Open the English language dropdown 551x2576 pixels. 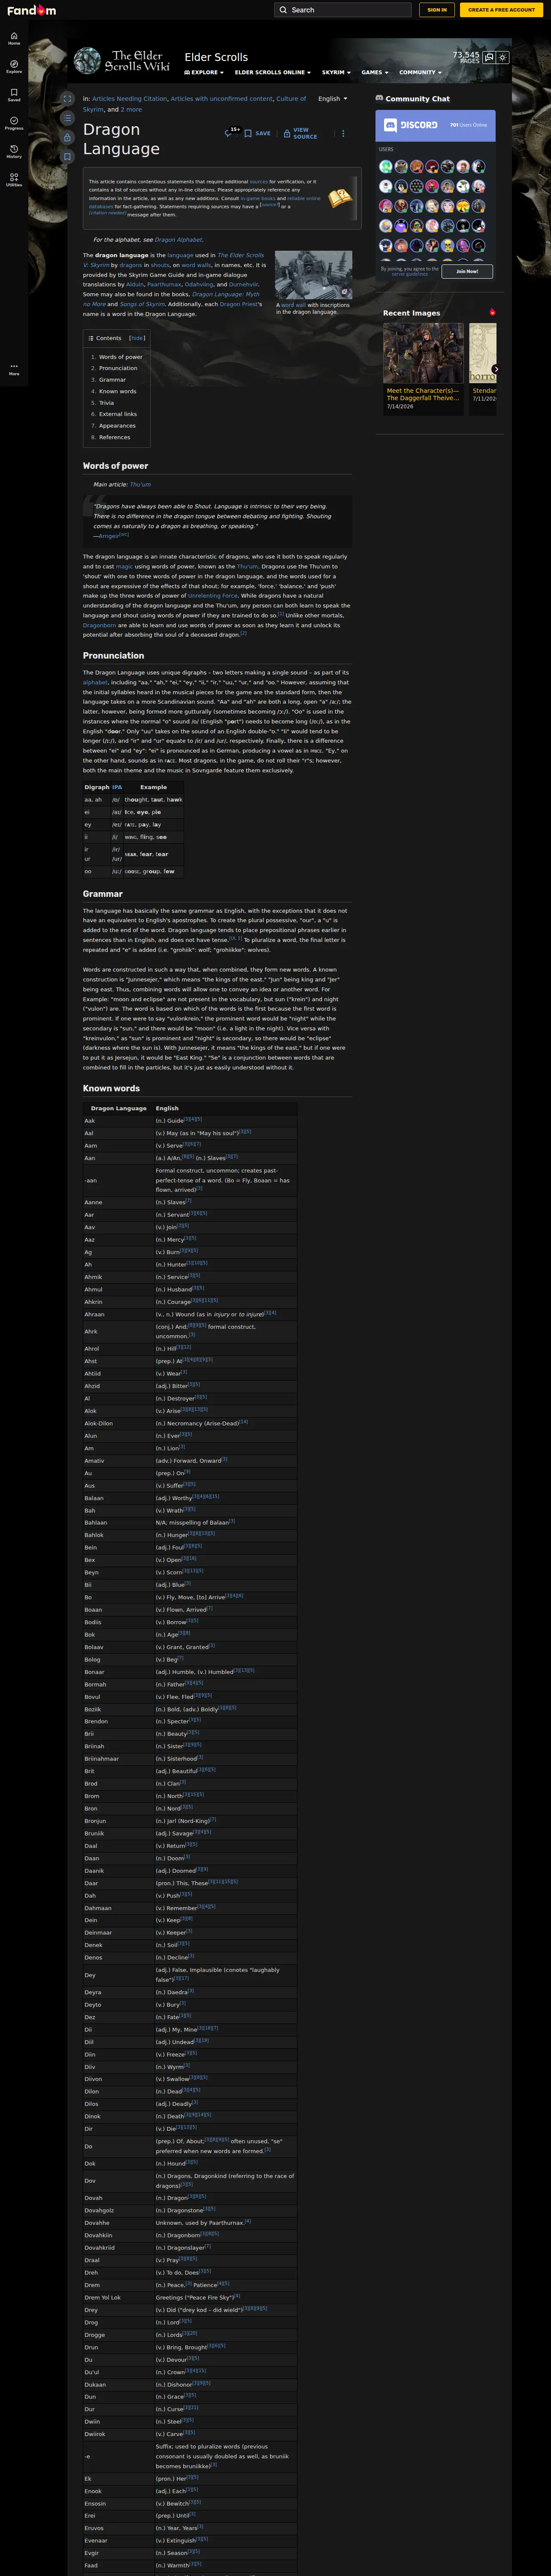(333, 99)
